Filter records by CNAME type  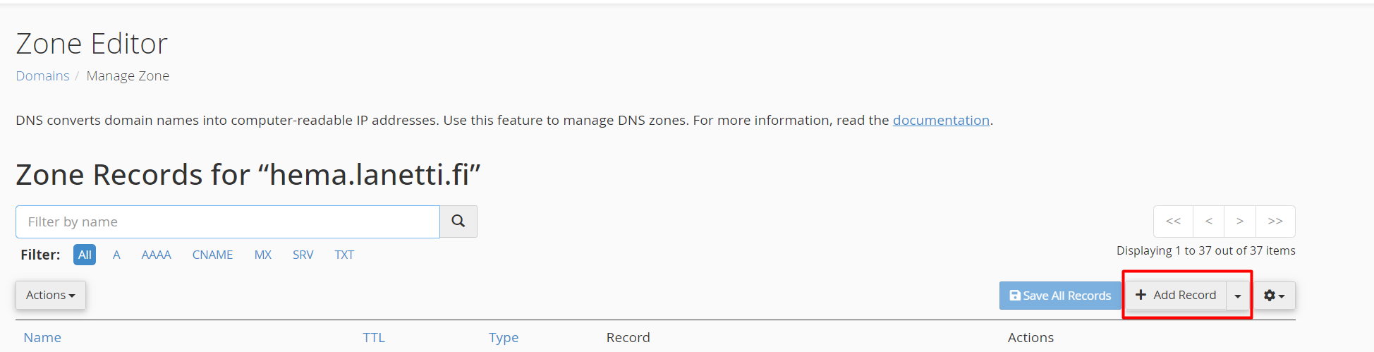coord(212,255)
